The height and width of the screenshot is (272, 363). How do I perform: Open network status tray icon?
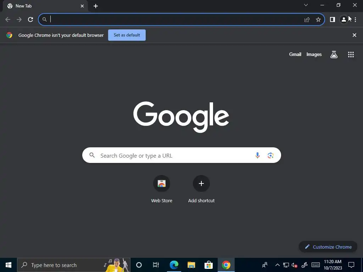click(286, 265)
